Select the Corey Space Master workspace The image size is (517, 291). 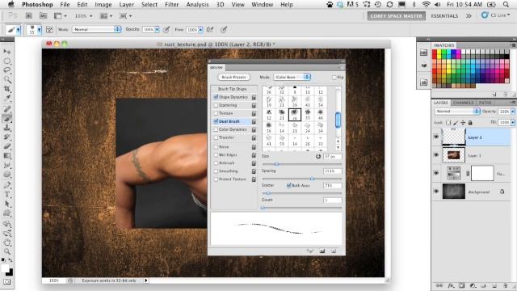396,16
